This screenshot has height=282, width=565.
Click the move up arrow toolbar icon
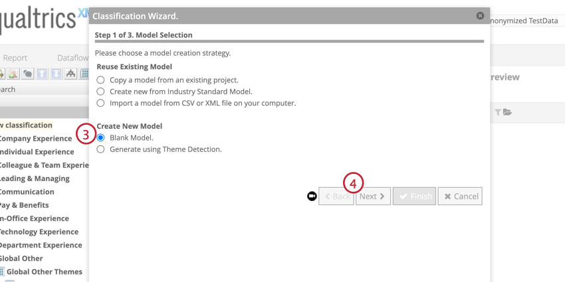pyautogui.click(x=42, y=74)
